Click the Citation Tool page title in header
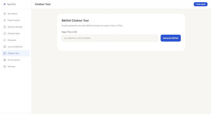This screenshot has width=211, height=114. click(43, 4)
